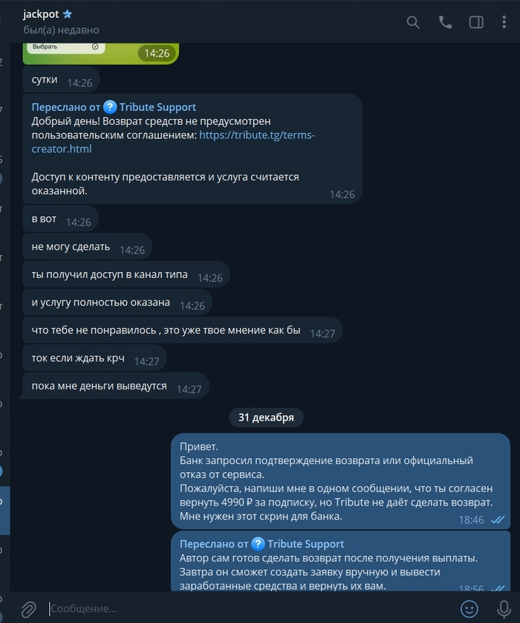520x623 pixels.
Task: Click the paperclip attach file icon
Action: [28, 609]
